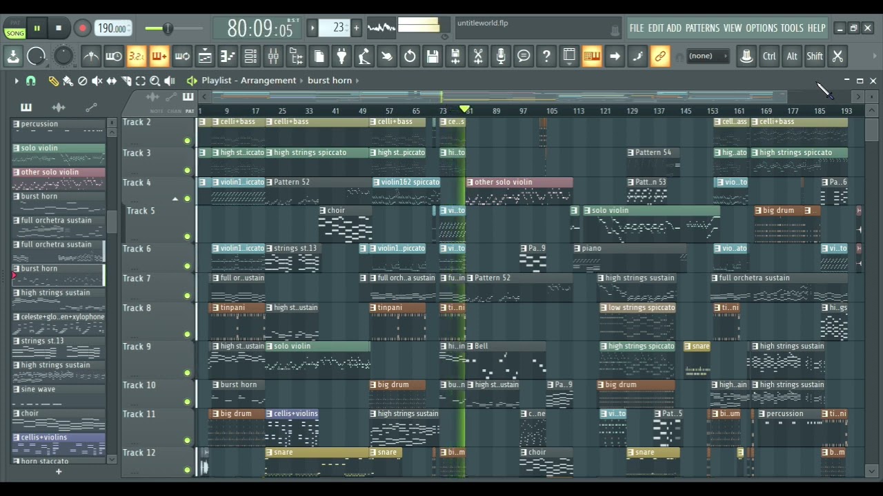The image size is (883, 496).
Task: Toggle blend recording overdub button
Action: coord(159,56)
